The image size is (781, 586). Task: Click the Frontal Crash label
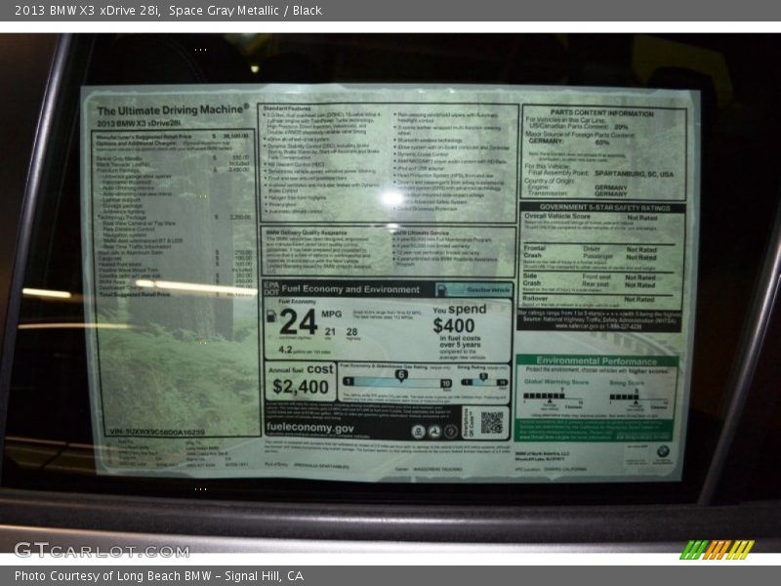coord(534,252)
